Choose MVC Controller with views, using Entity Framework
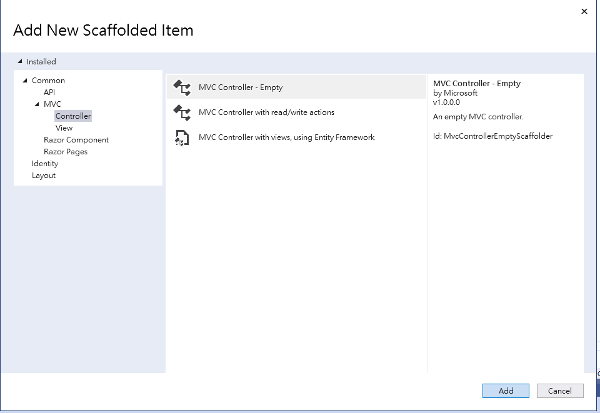 point(286,137)
